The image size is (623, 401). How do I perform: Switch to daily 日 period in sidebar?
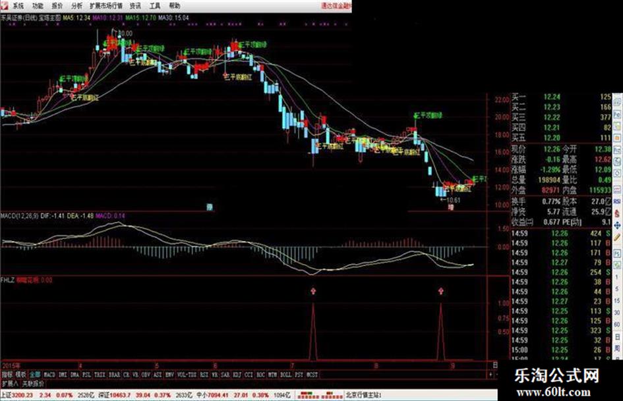point(617,336)
